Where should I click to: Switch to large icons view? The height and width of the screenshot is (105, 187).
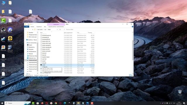tap(132, 75)
